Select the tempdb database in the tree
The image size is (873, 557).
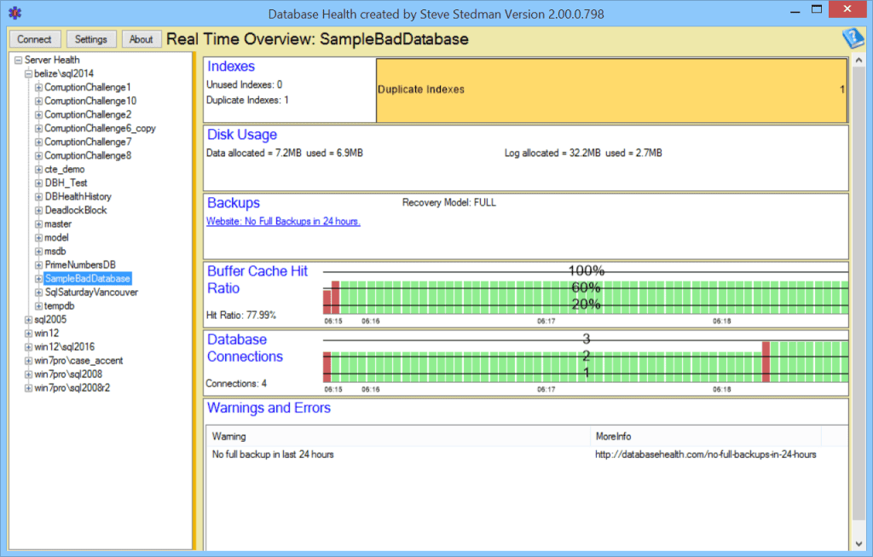coord(60,305)
